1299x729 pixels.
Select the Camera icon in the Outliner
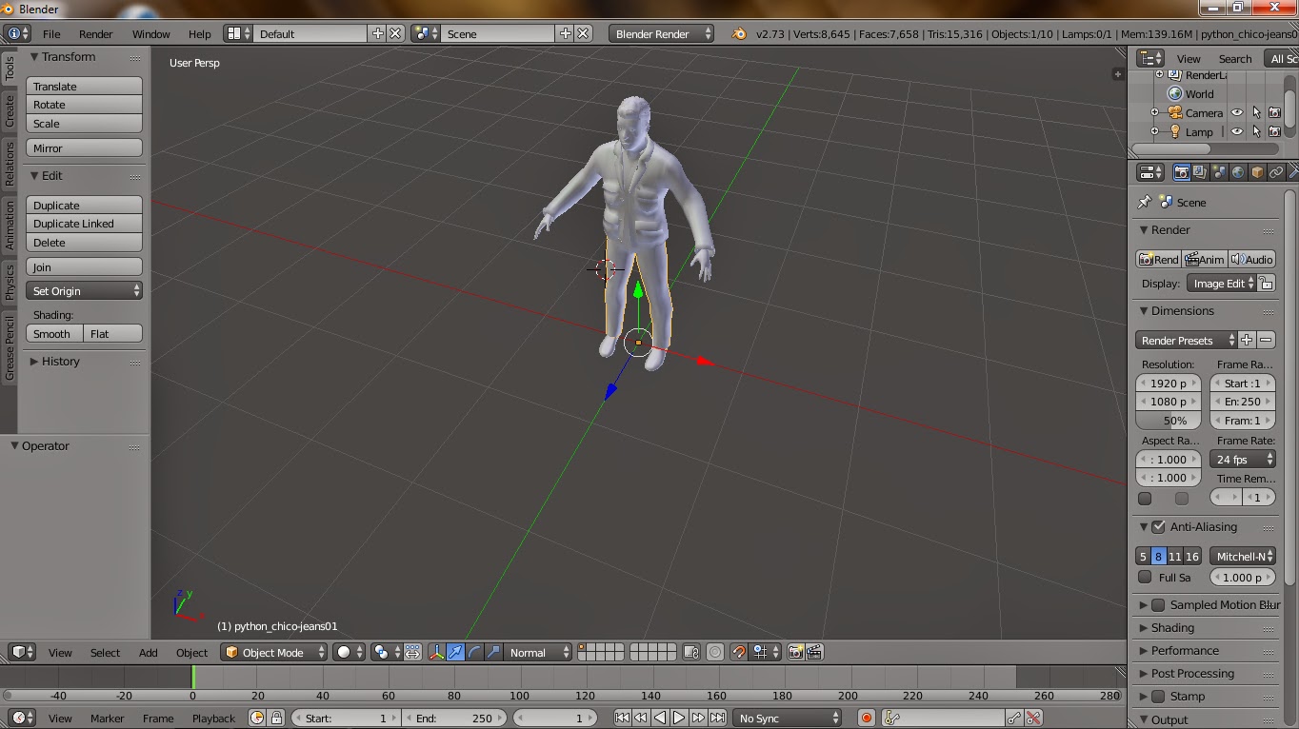click(x=1177, y=112)
